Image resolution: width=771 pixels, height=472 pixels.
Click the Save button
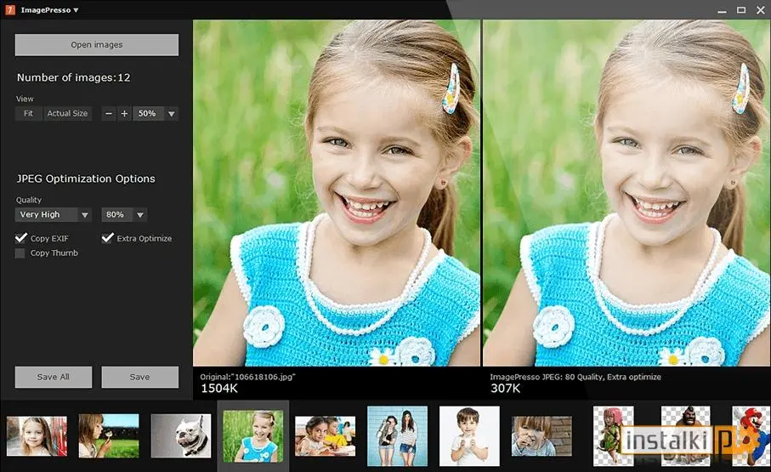pyautogui.click(x=139, y=377)
